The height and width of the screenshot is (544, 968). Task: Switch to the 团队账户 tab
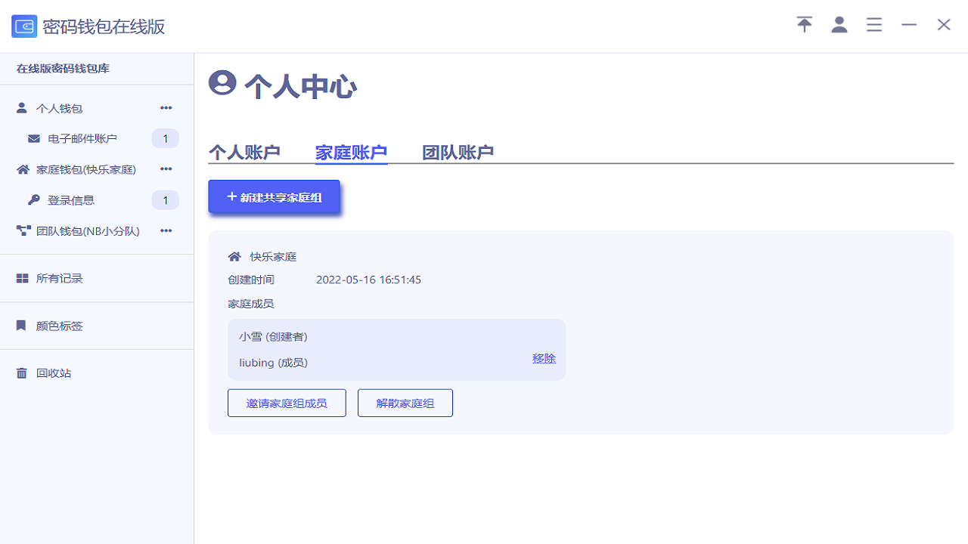coord(458,152)
